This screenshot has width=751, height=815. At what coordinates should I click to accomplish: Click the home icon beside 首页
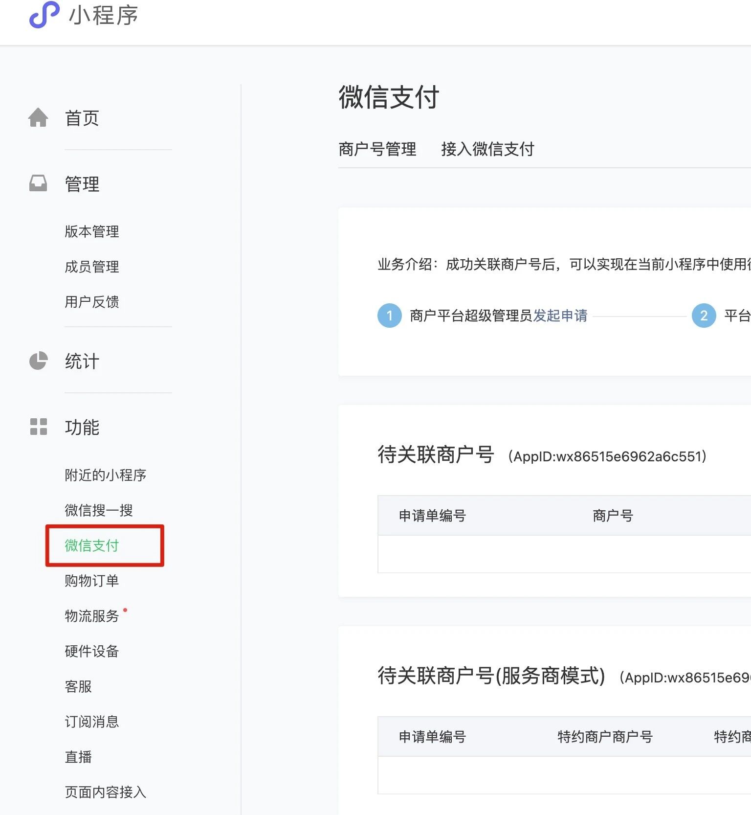[x=38, y=117]
